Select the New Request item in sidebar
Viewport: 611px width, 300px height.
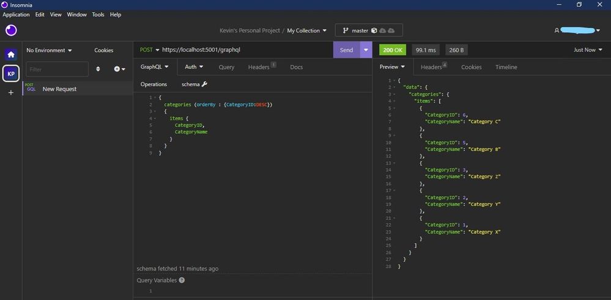[x=78, y=89]
